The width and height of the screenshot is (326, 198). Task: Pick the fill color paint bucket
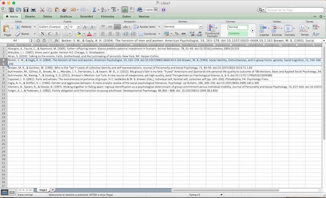click(79, 34)
